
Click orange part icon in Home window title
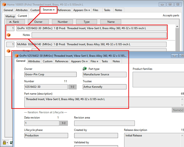4,5
